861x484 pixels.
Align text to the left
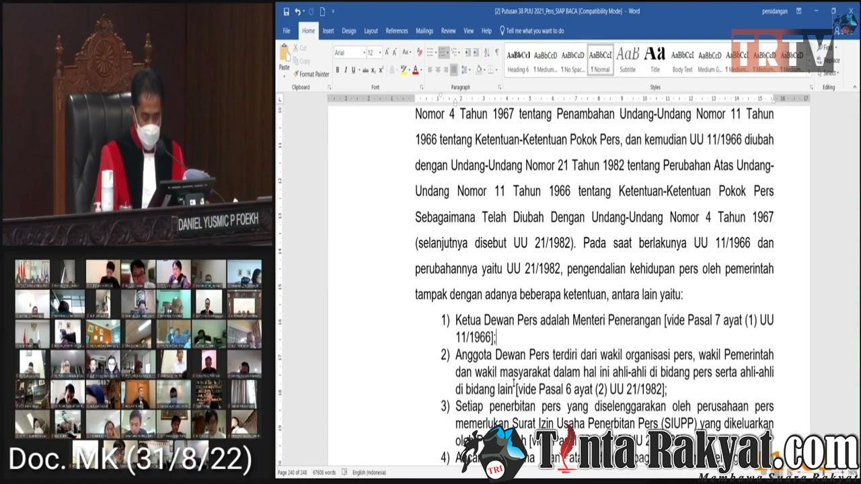pyautogui.click(x=430, y=70)
